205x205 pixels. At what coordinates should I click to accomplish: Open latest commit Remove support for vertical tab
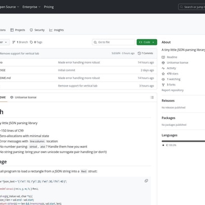click(20, 53)
